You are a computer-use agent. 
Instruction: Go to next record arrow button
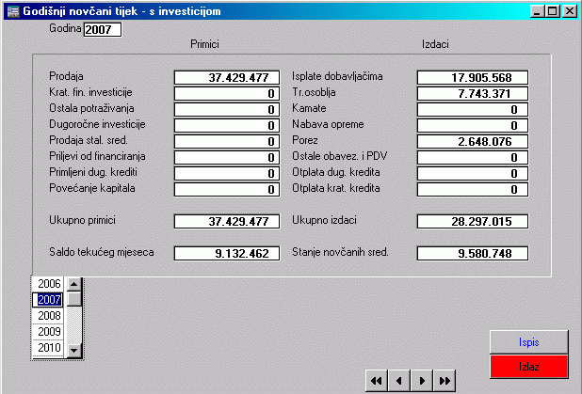click(x=422, y=381)
